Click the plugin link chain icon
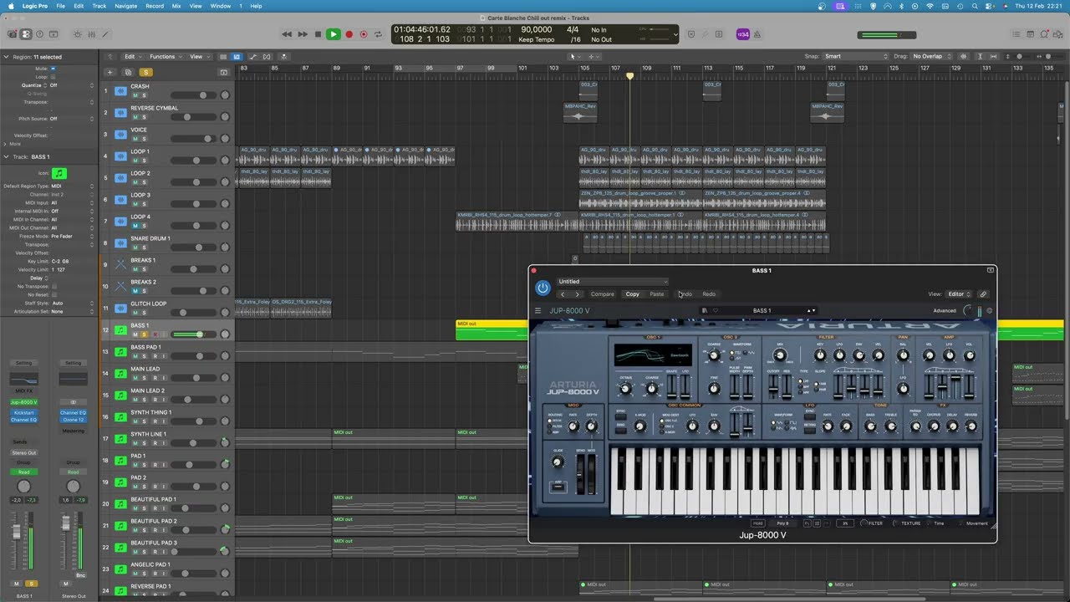Viewport: 1070px width, 602px height. [983, 294]
